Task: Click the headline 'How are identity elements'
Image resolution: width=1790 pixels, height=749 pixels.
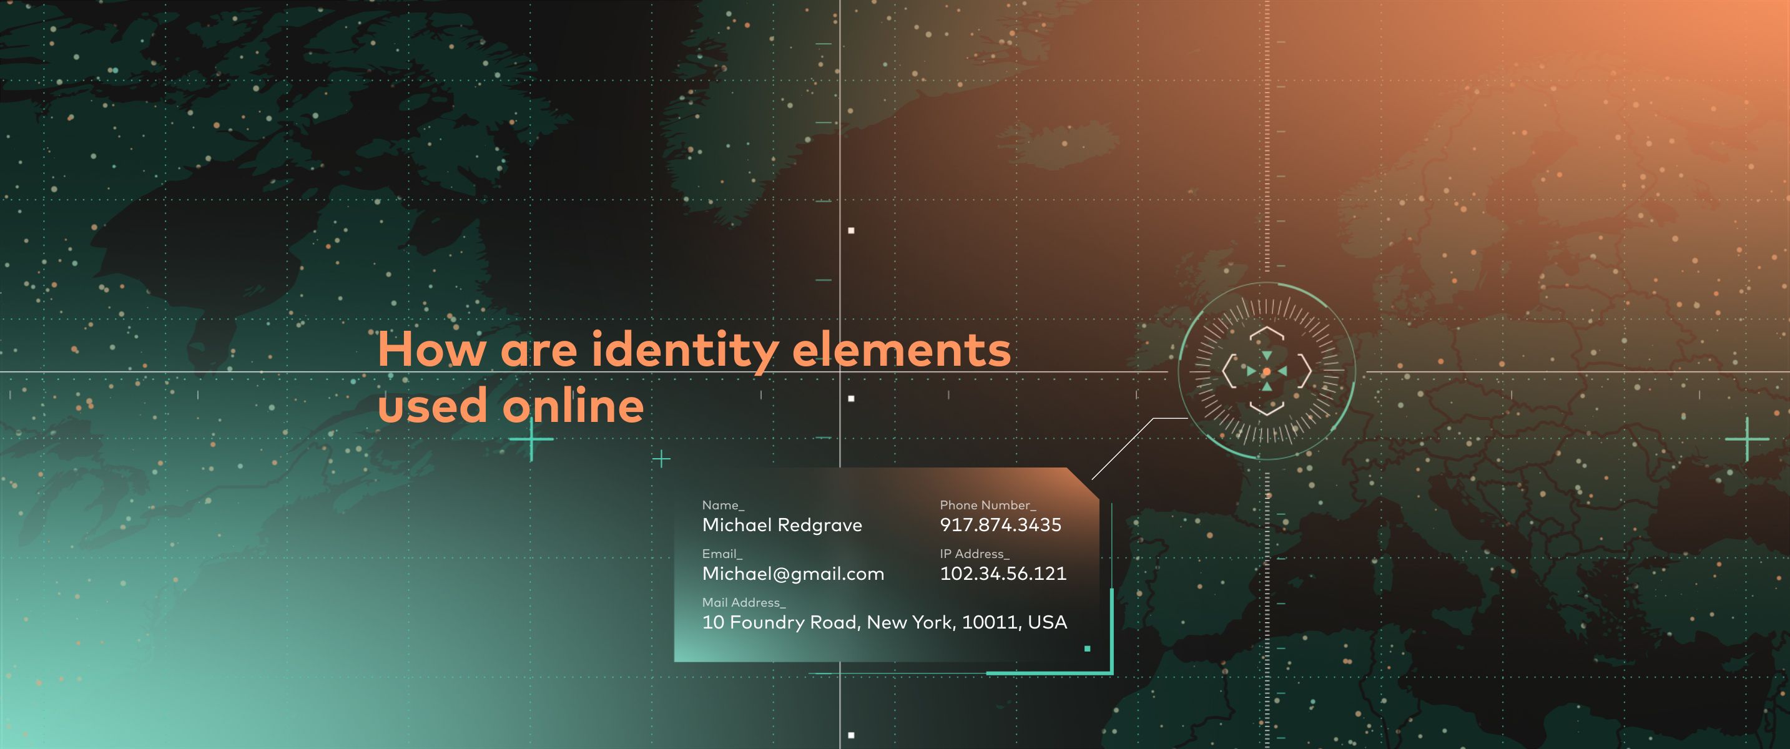Action: click(x=694, y=350)
